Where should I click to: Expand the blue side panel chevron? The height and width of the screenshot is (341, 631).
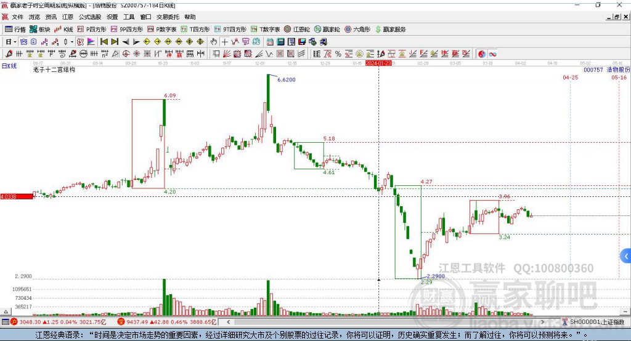tap(626, 256)
